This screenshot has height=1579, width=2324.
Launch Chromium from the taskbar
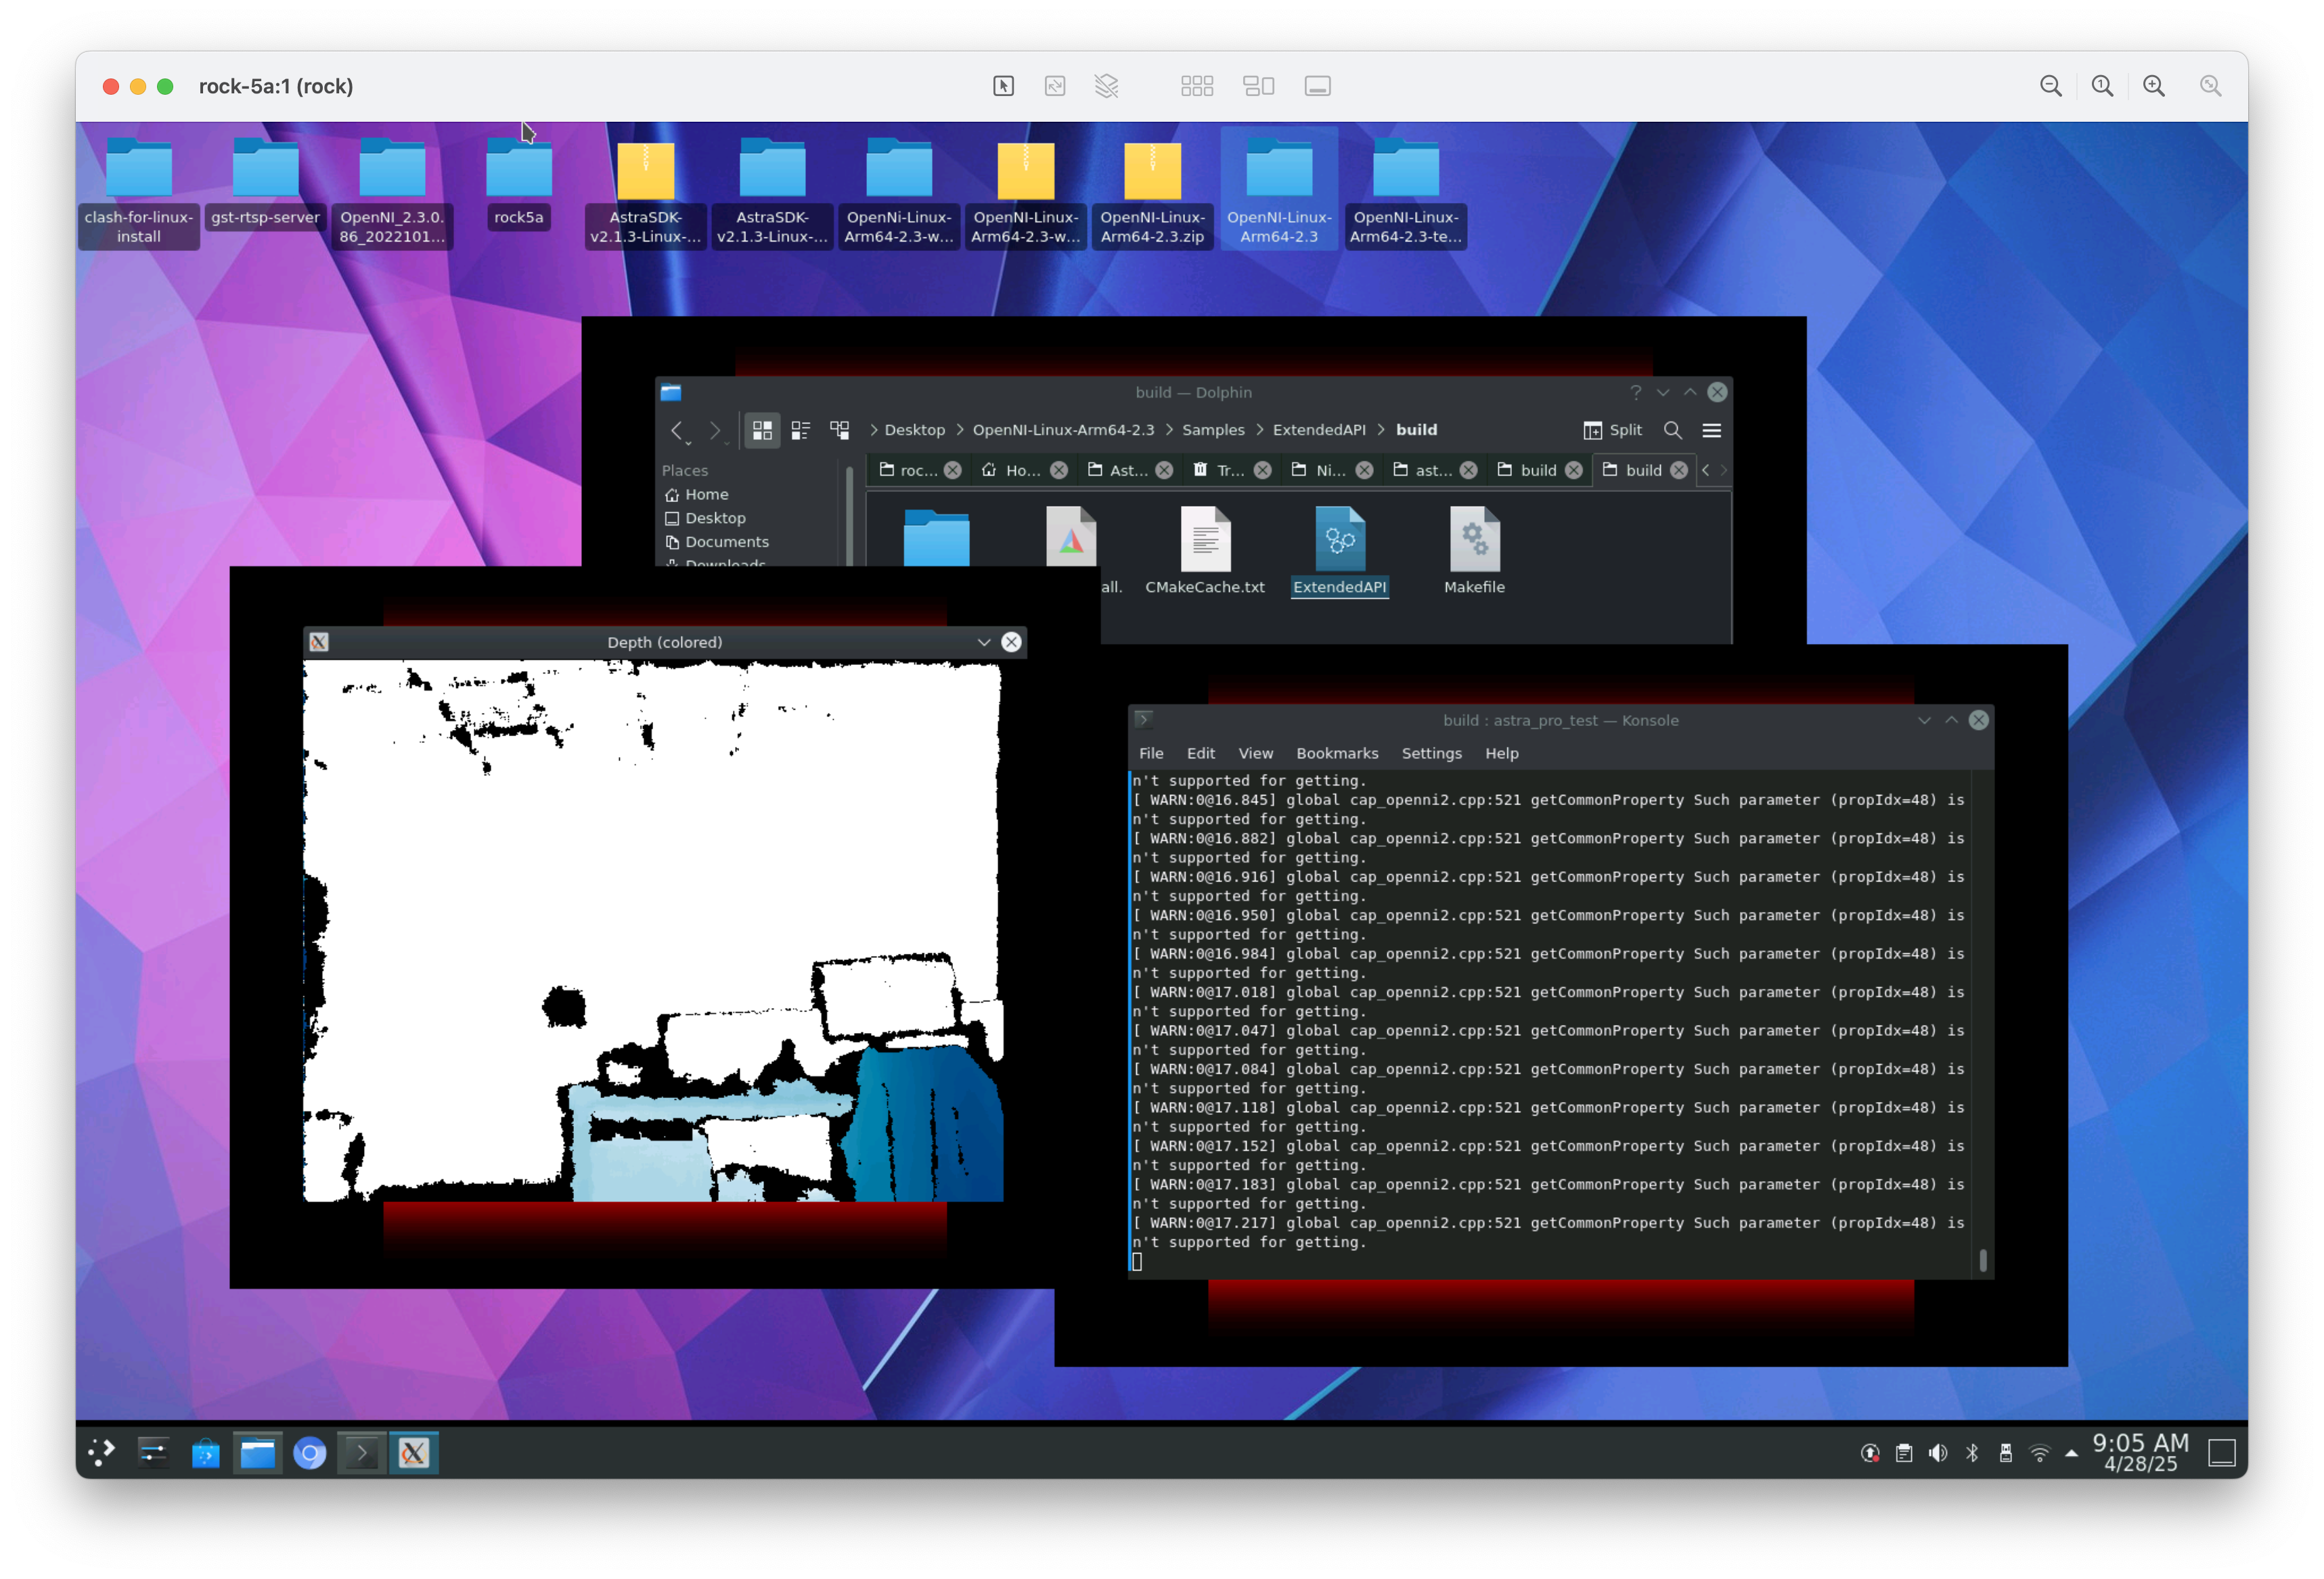[x=309, y=1453]
